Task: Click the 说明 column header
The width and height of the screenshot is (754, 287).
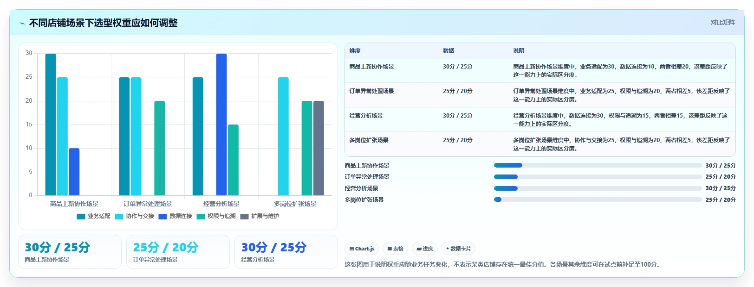Action: coord(519,51)
